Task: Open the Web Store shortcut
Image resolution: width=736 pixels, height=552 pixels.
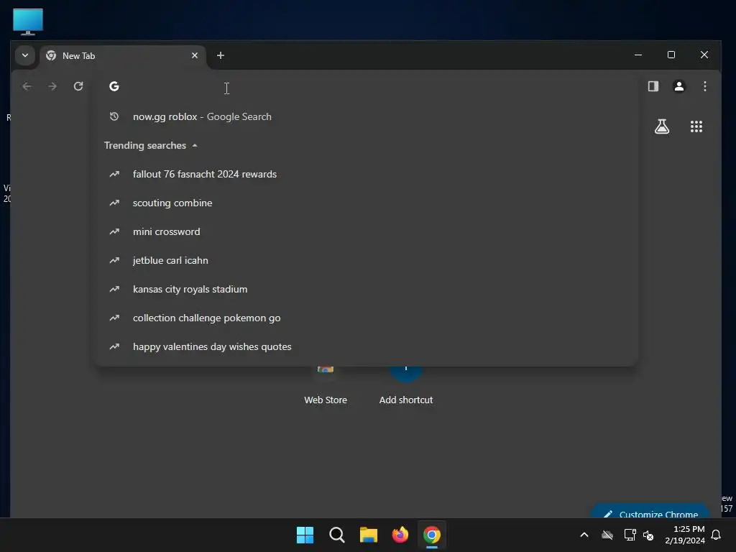Action: click(326, 386)
